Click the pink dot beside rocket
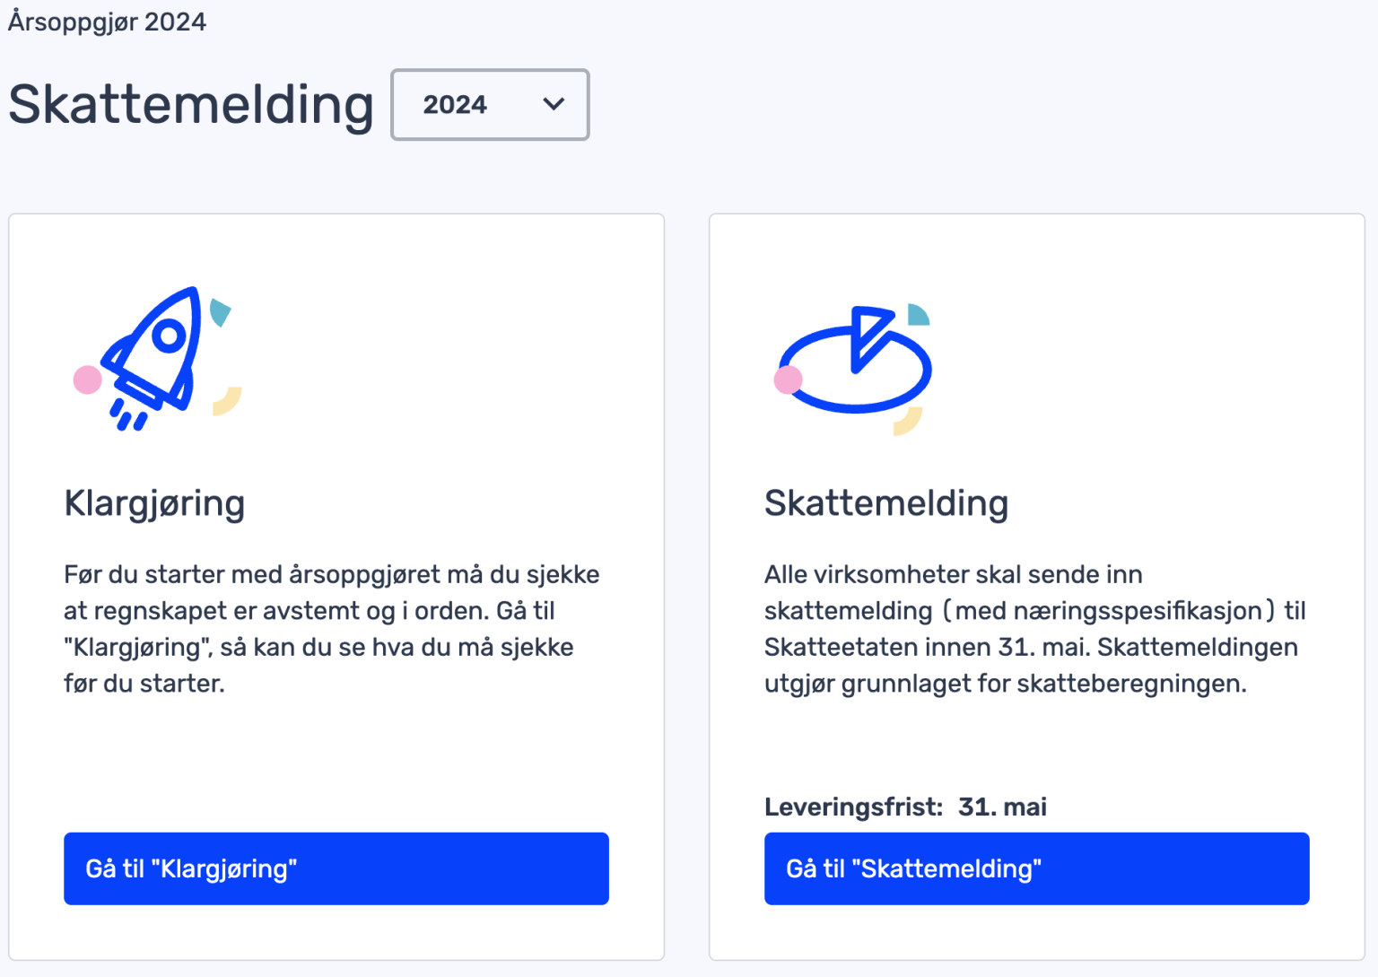Screen dimensions: 1378x977 click(87, 379)
